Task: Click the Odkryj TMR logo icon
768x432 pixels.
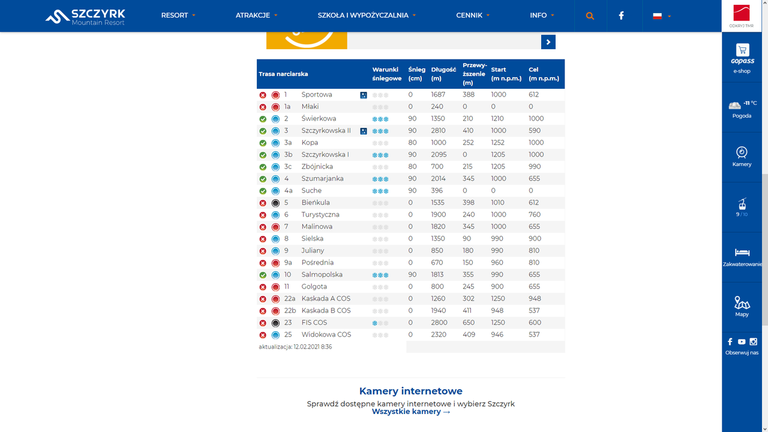Action: point(742,16)
